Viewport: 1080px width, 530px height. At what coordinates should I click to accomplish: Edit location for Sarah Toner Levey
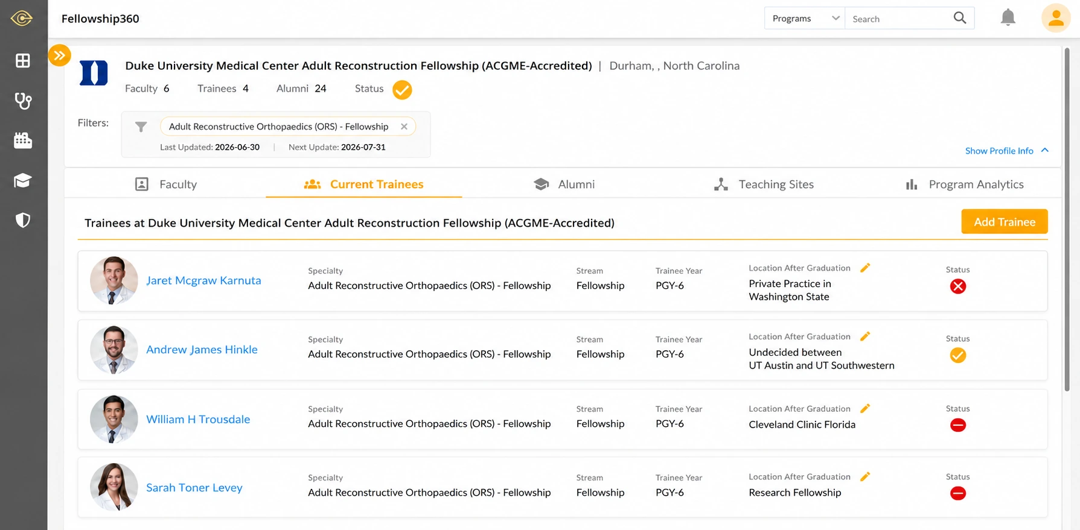pos(865,477)
